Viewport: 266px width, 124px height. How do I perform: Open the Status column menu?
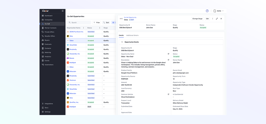pyautogui.click(x=100, y=28)
